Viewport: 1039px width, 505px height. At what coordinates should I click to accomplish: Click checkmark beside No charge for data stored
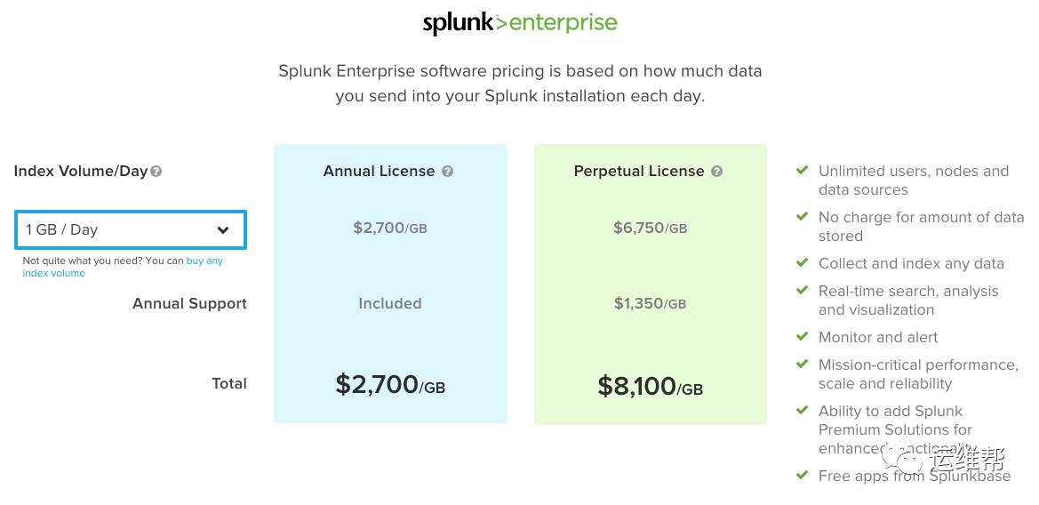(802, 217)
